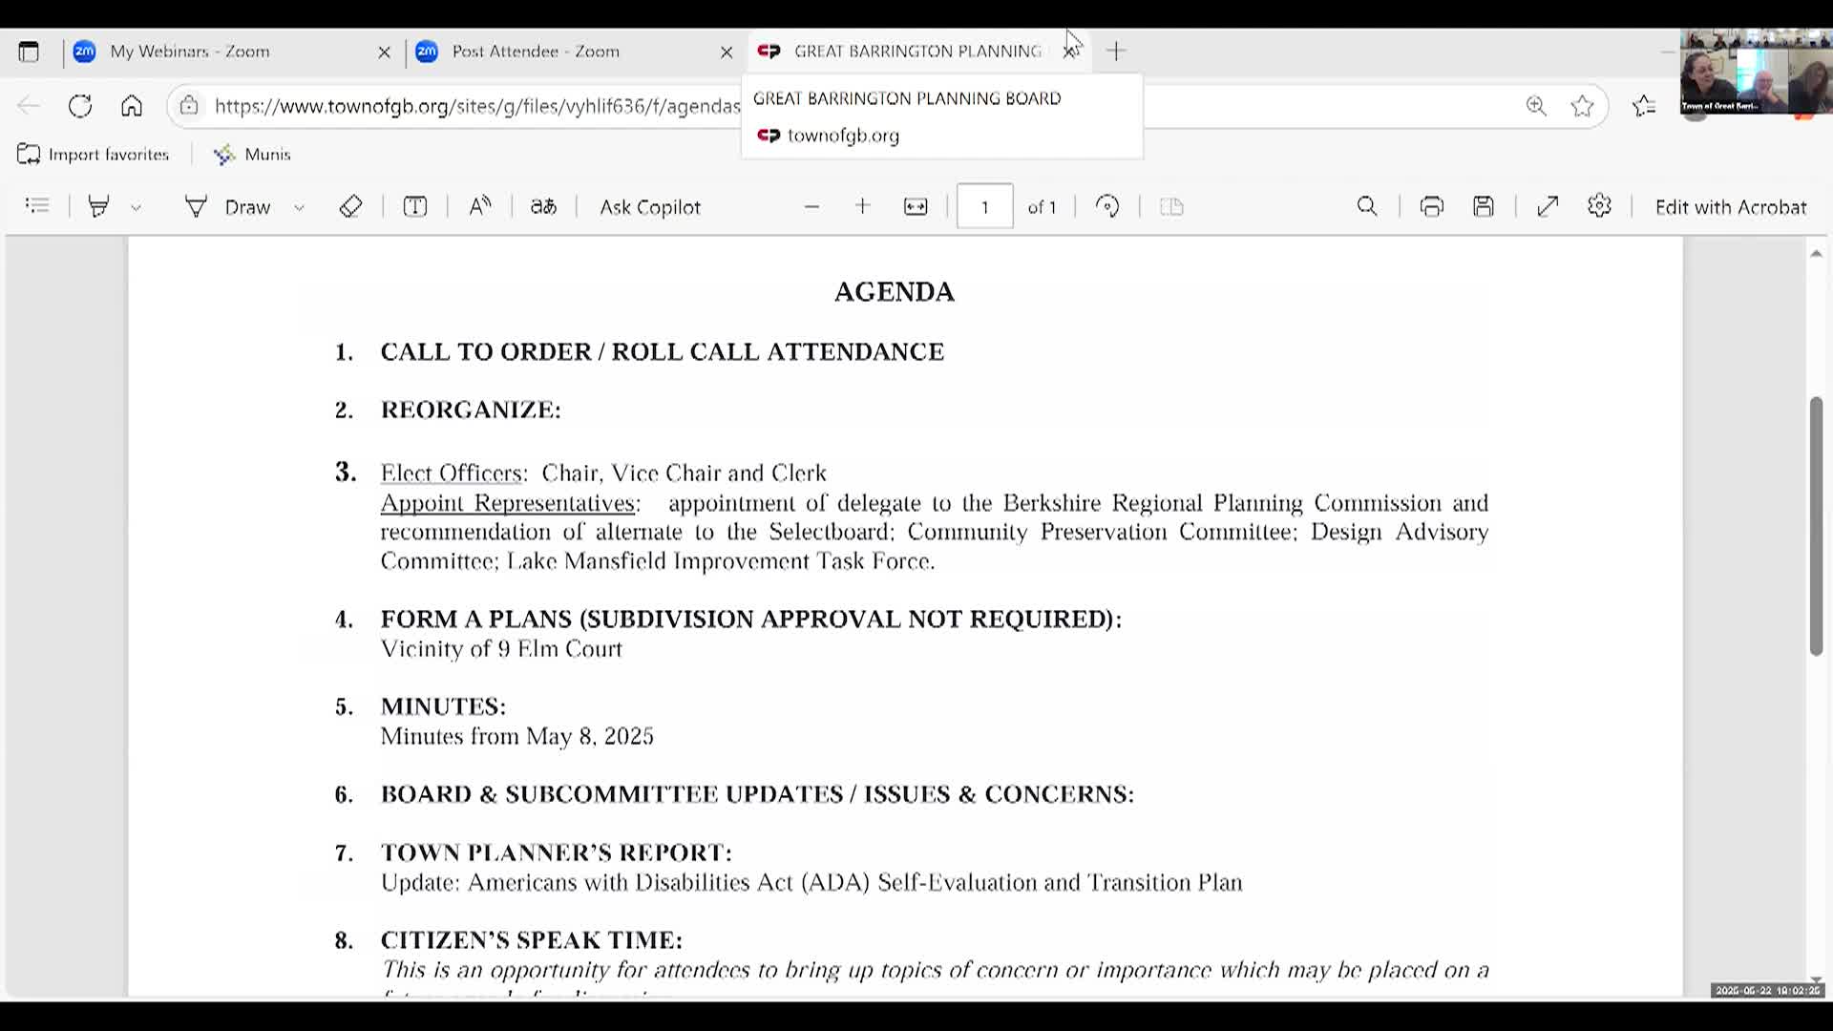1833x1031 pixels.
Task: Expand highlight color options dropdown
Action: (137, 207)
